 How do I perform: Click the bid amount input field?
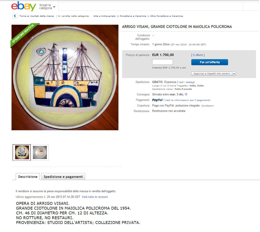point(162,62)
